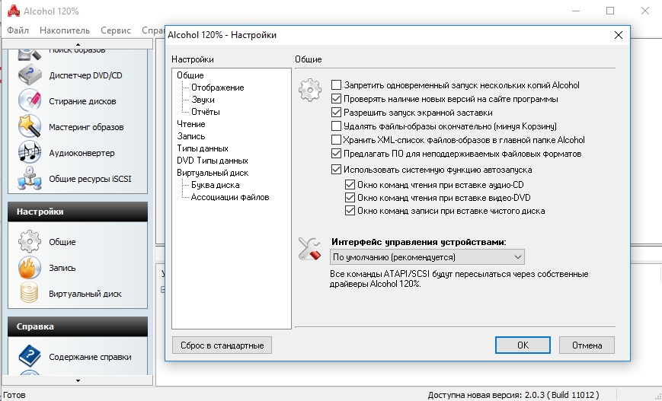Toggle checking for new versions checkbox

point(336,99)
